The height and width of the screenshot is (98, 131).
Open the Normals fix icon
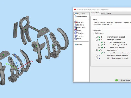click(76, 22)
